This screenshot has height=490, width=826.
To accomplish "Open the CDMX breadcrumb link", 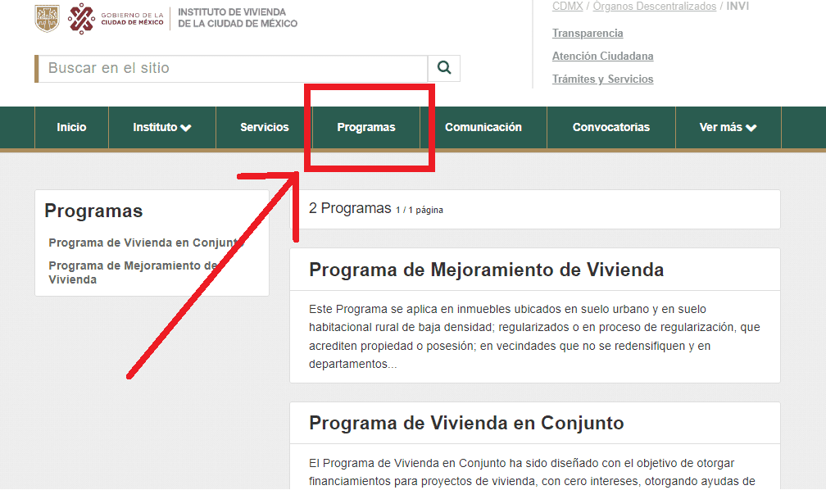I will point(567,7).
